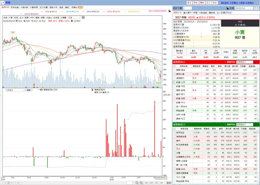This screenshot has height=185, width=260.
Task: Check the 摩根大通 broker row checkbox
Action: pyautogui.click(x=174, y=74)
